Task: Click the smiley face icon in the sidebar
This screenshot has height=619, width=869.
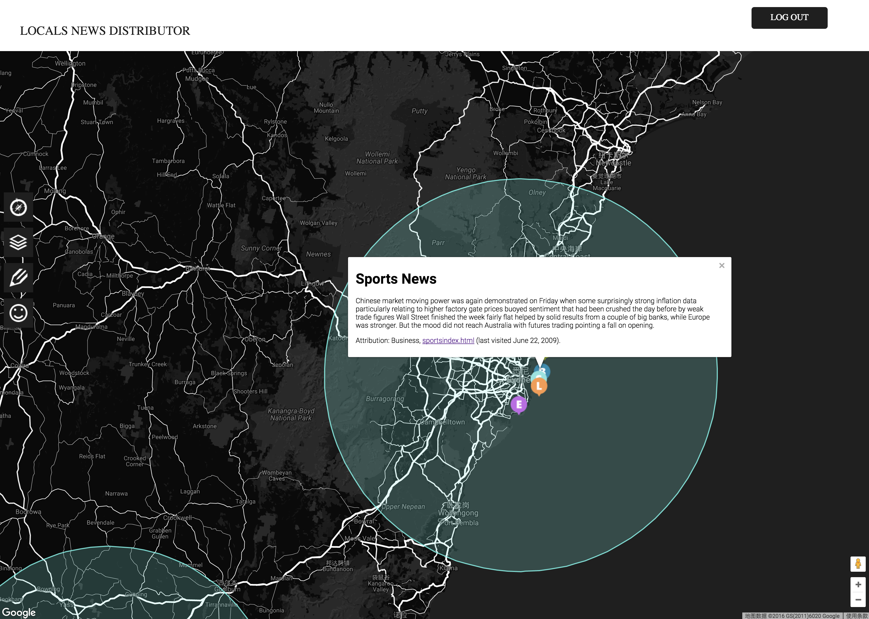Action: tap(18, 313)
